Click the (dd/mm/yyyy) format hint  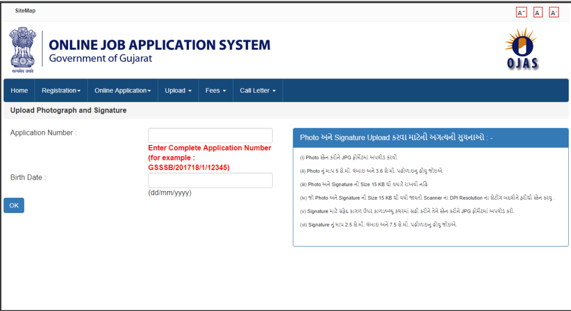[170, 193]
